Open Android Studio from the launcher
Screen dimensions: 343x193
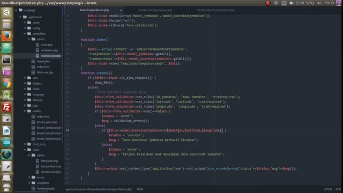6,95
